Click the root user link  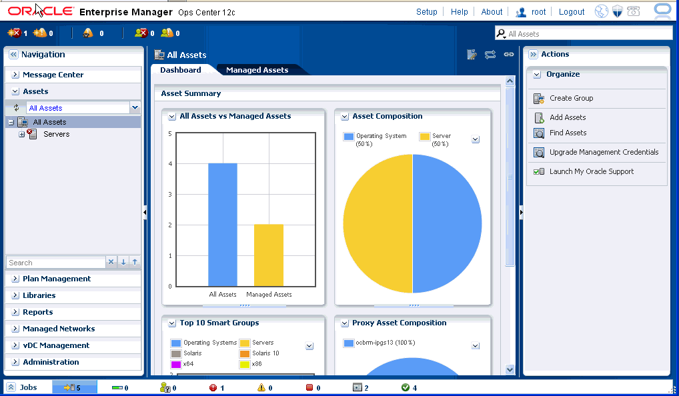pyautogui.click(x=538, y=12)
